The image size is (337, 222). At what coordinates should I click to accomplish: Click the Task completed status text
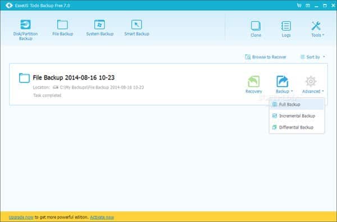click(47, 96)
